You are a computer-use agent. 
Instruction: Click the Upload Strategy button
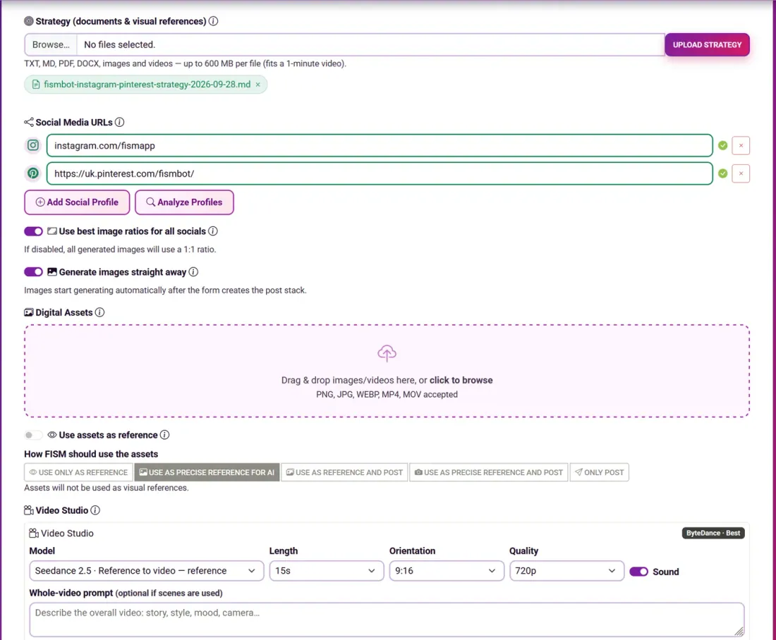[707, 44]
